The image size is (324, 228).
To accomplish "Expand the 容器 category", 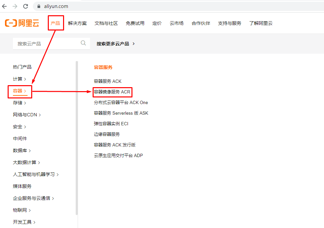I will [20, 91].
